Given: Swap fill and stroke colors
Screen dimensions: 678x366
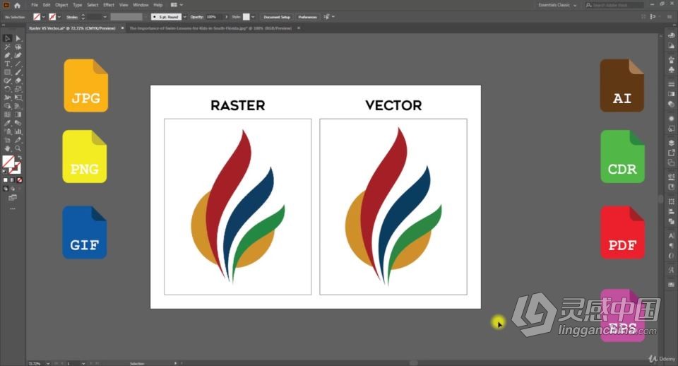Looking at the screenshot, I should pyautogui.click(x=20, y=158).
